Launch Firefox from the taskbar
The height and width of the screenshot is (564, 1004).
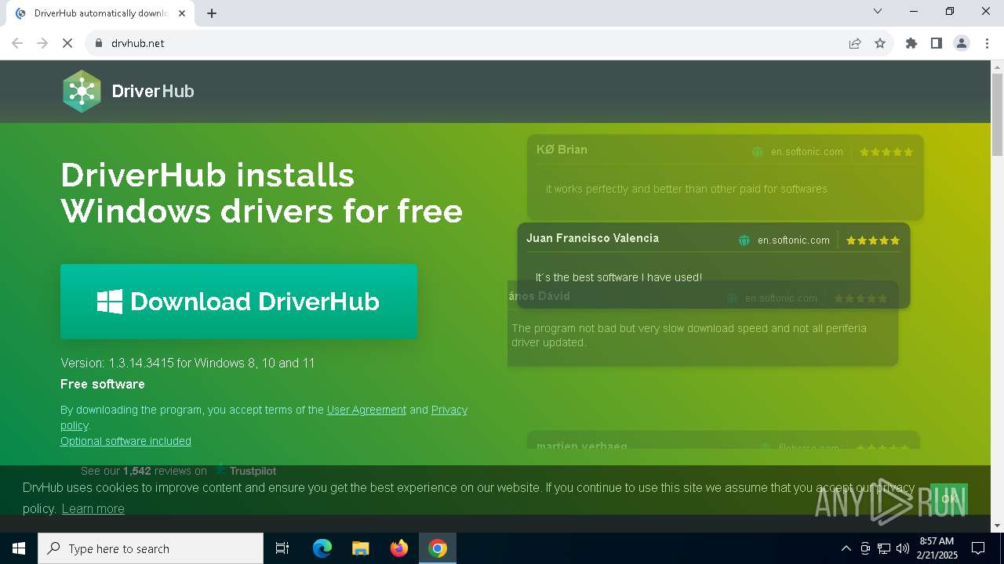(399, 548)
